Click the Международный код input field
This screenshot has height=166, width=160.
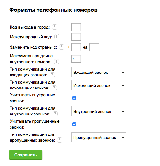click(x=76, y=37)
